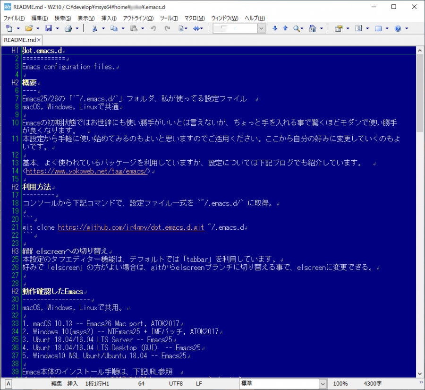Click the 動作確認したEmacs heading
425x390 pixels.
click(x=52, y=292)
